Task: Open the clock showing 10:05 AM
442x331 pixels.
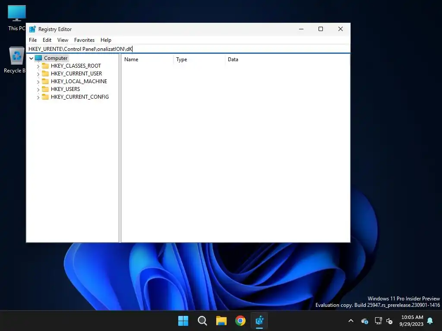Action: pos(411,321)
